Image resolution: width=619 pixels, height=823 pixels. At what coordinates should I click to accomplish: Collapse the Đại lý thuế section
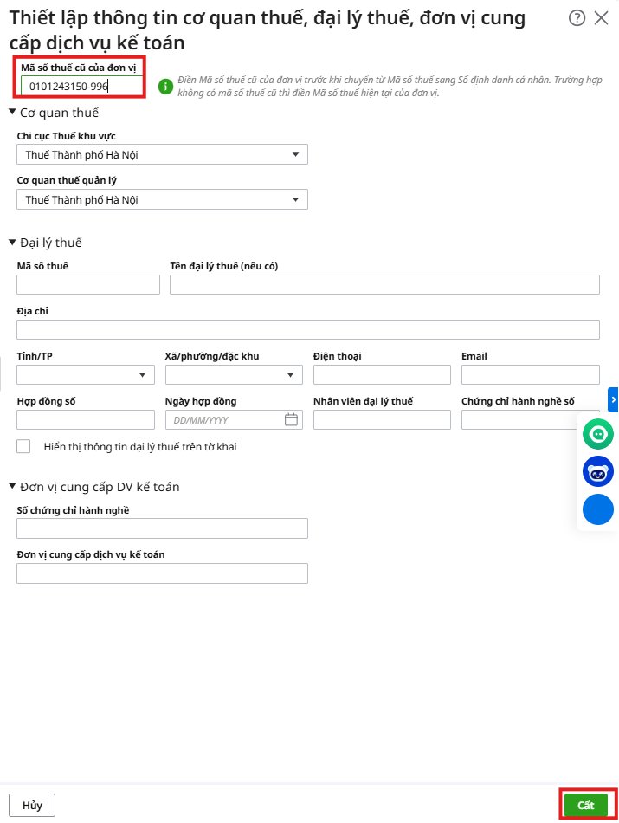click(13, 243)
